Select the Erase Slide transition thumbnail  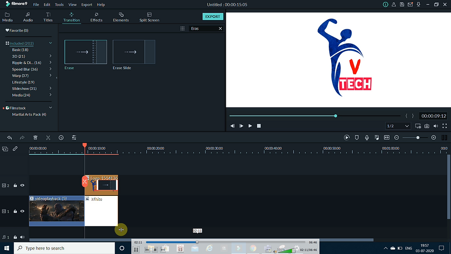pos(134,52)
